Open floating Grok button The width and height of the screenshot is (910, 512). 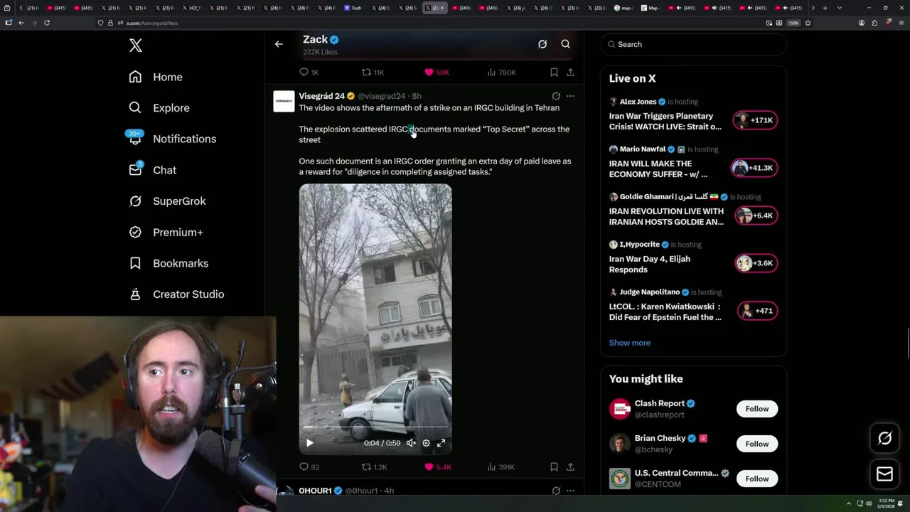click(x=884, y=439)
